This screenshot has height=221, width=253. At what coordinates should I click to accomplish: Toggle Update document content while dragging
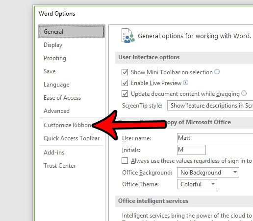[125, 94]
